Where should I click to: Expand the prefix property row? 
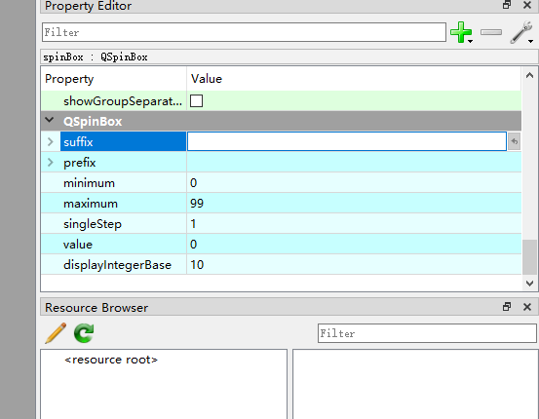(x=51, y=162)
